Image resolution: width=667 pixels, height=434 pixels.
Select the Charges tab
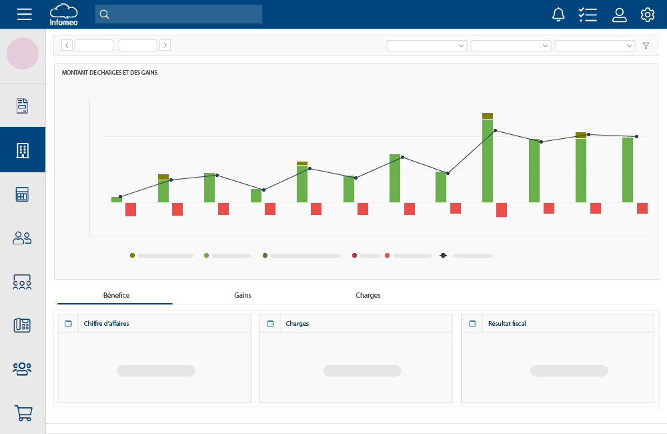368,295
